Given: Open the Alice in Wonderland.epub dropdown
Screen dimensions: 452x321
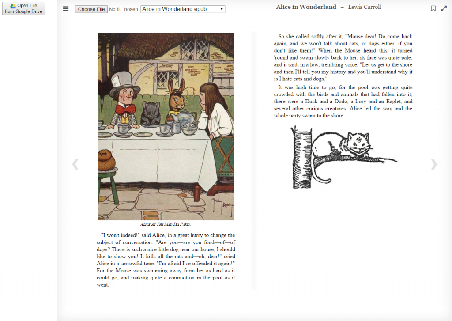Looking at the screenshot, I should click(183, 9).
